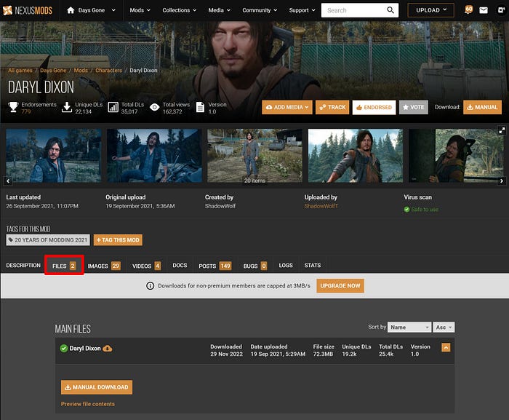Click the endorsements trophy icon
509x420 pixels.
click(x=13, y=107)
